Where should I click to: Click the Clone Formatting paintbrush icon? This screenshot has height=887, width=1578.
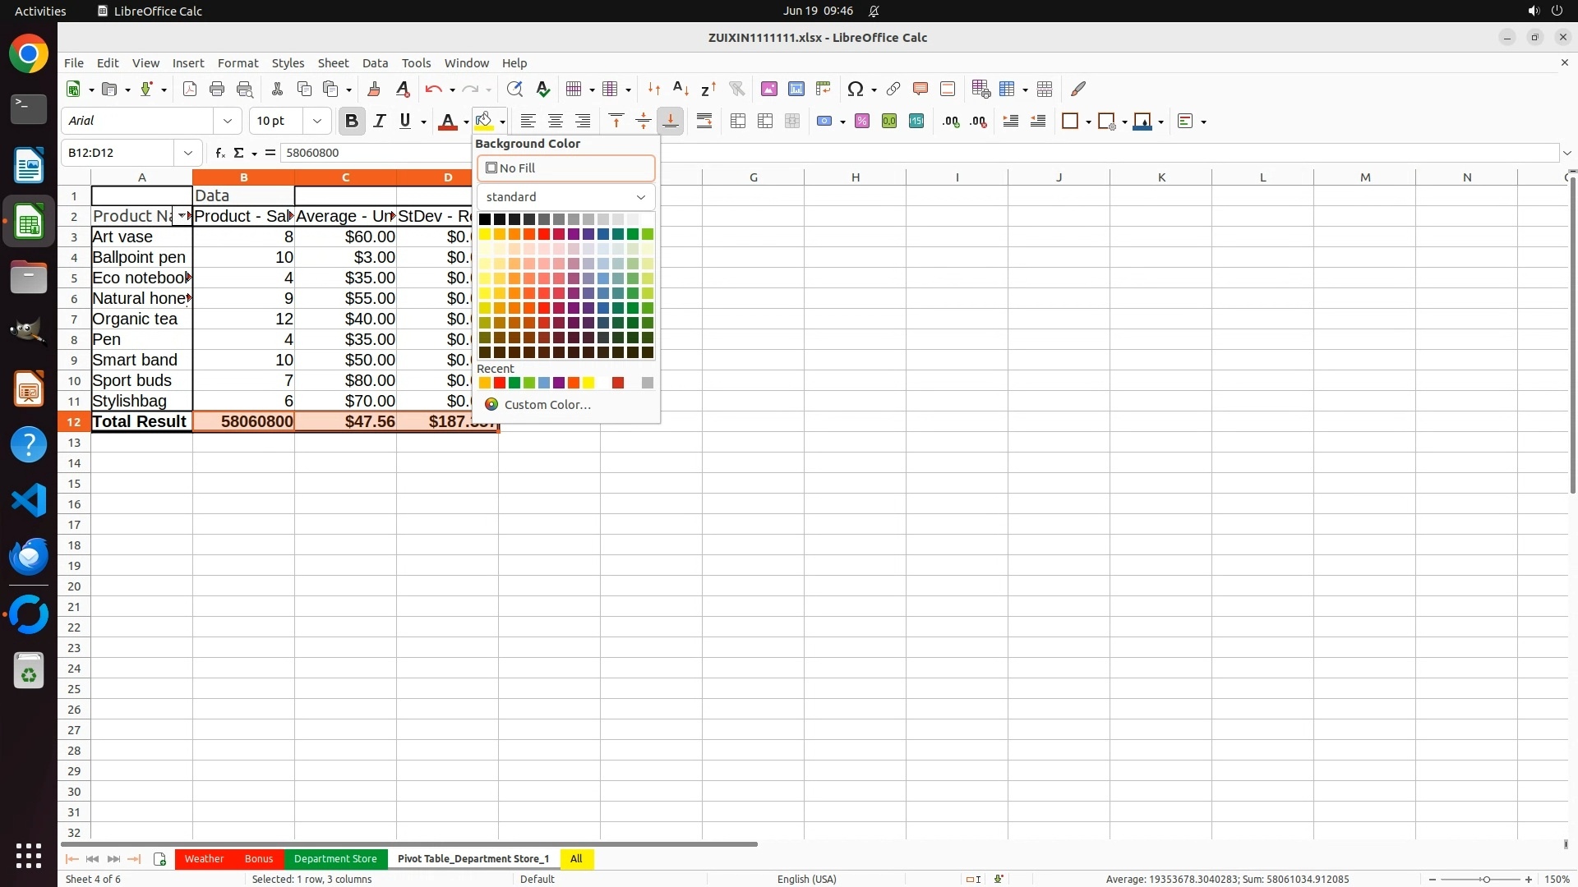374,89
